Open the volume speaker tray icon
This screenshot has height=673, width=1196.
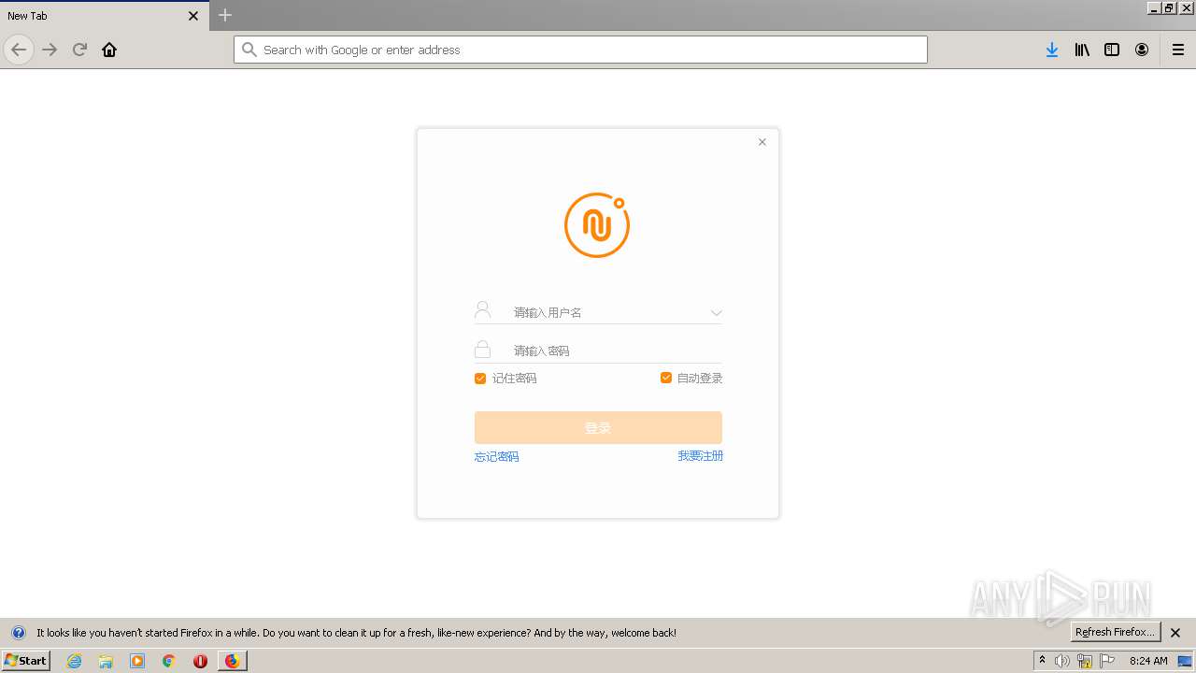tap(1062, 661)
